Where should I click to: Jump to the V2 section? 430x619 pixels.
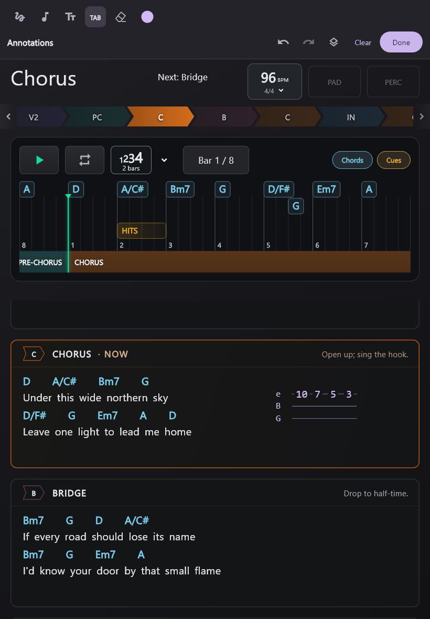[x=39, y=117]
